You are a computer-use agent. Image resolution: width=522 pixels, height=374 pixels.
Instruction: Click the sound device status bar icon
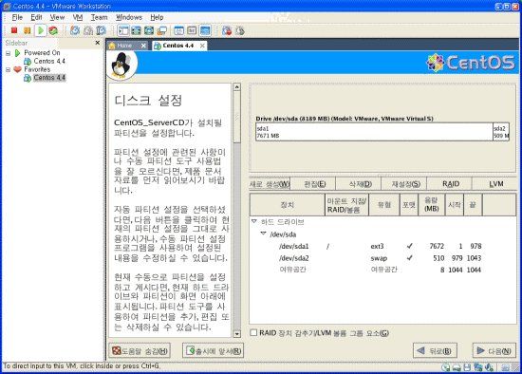(x=489, y=367)
